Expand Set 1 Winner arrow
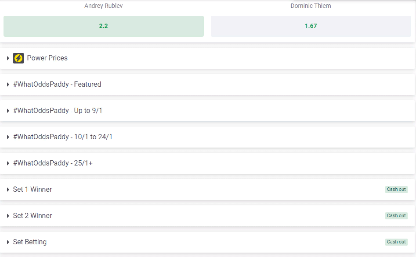The width and height of the screenshot is (416, 257). (x=8, y=189)
